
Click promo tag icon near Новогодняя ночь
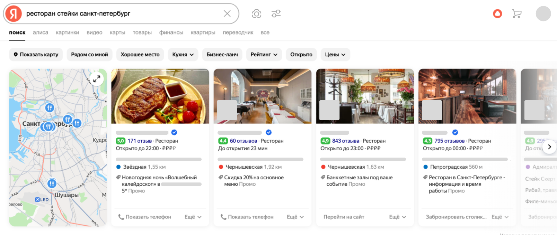click(x=118, y=177)
